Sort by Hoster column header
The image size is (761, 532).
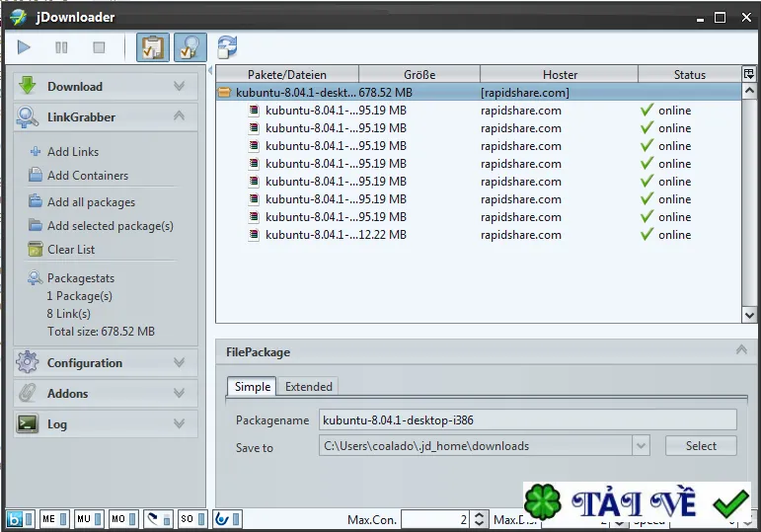560,74
